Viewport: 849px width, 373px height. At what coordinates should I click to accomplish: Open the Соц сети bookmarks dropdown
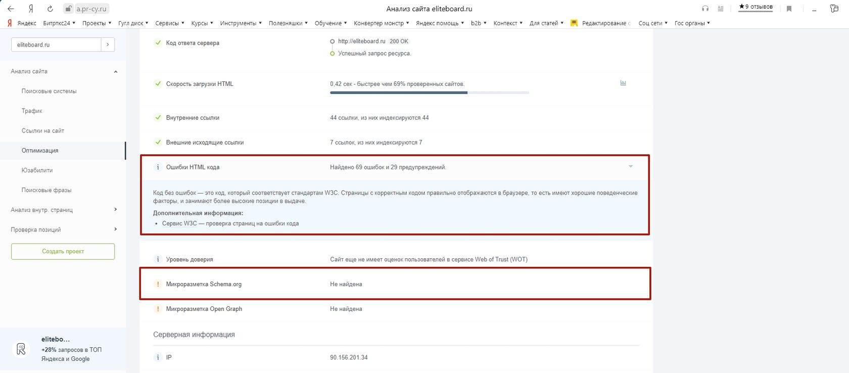tap(653, 23)
